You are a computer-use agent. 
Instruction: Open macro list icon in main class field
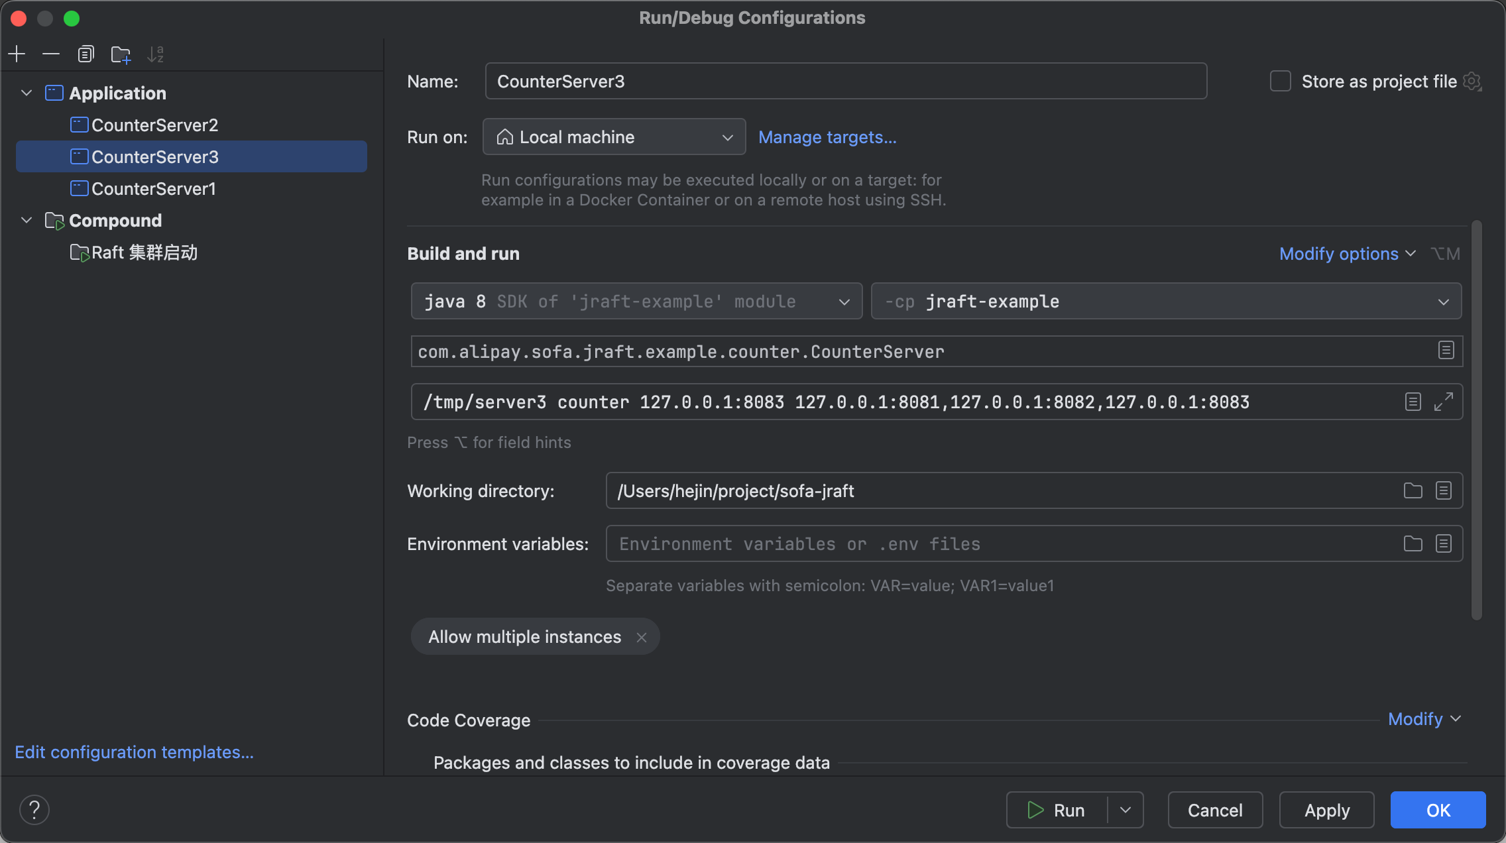coord(1446,351)
